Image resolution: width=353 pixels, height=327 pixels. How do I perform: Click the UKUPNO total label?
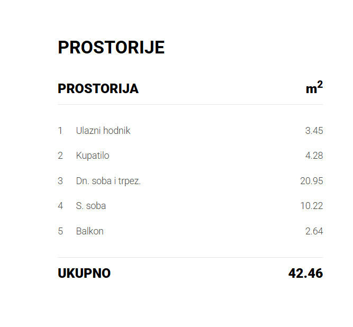(84, 273)
